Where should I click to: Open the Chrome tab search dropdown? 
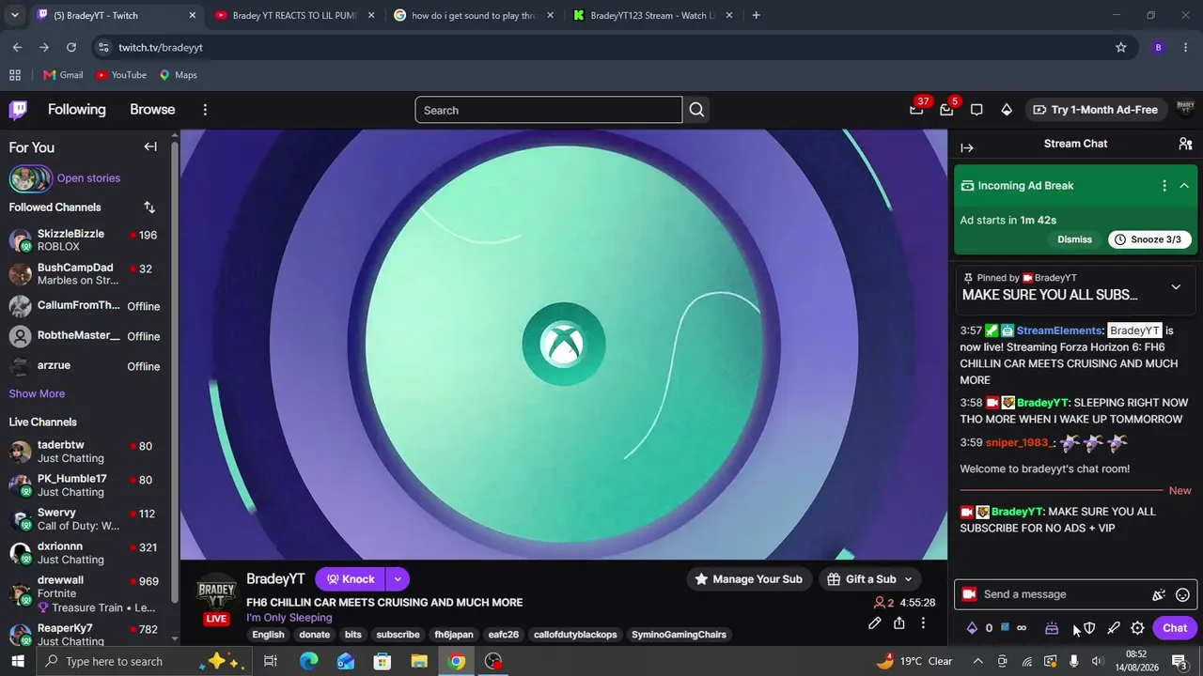click(x=14, y=15)
